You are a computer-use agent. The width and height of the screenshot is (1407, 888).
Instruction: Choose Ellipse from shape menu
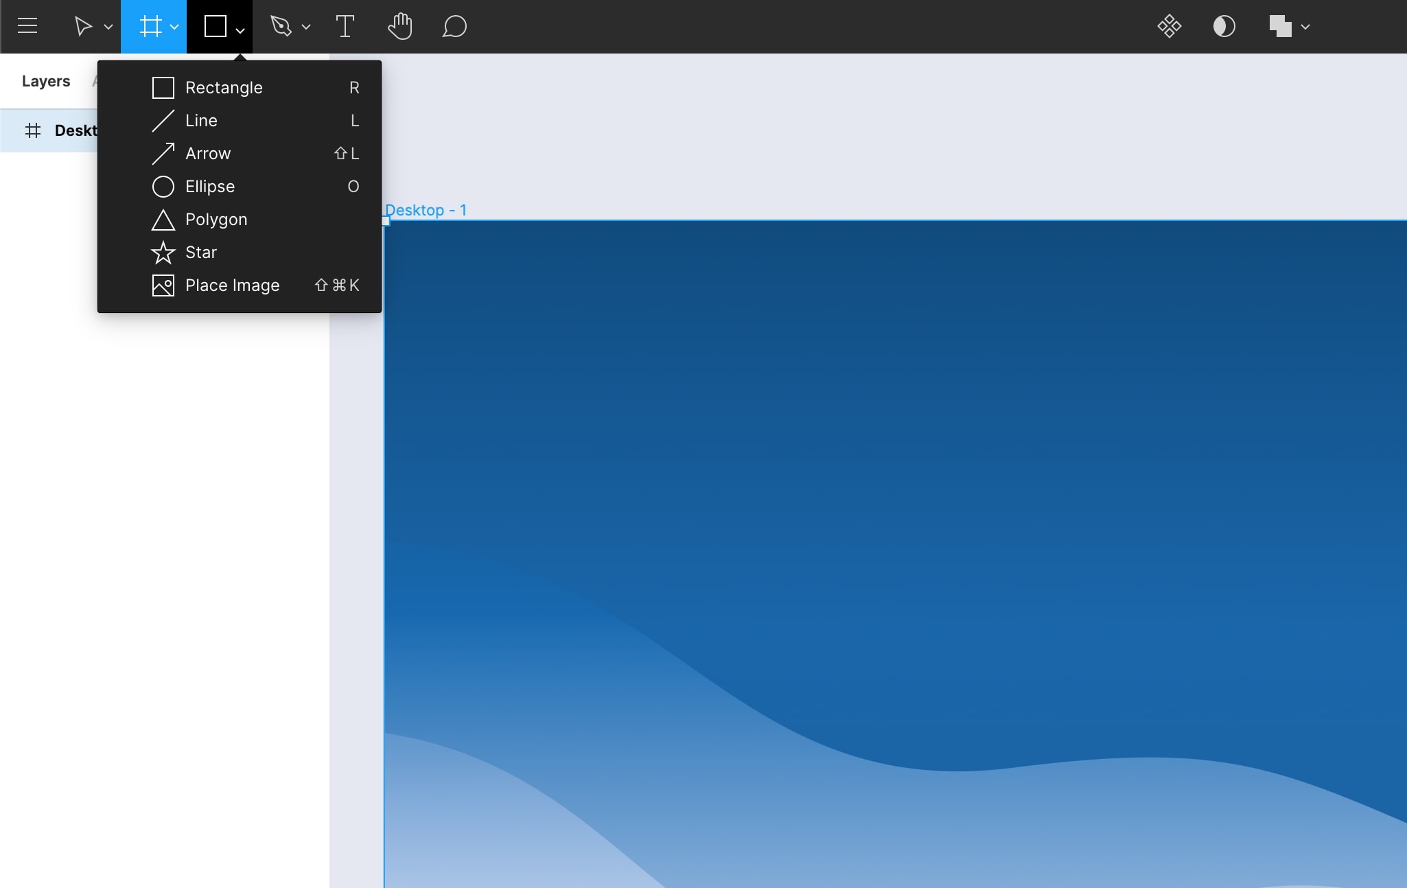pos(210,186)
